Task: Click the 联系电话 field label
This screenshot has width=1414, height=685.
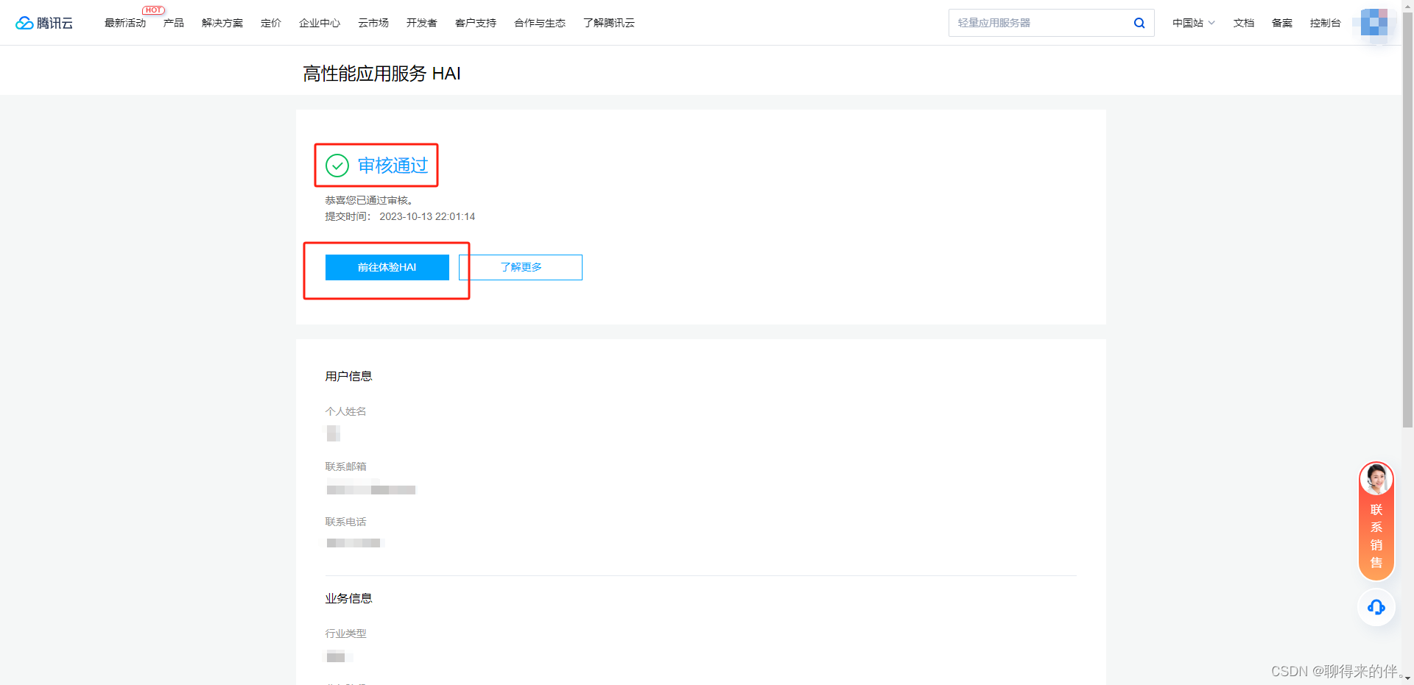Action: click(346, 522)
